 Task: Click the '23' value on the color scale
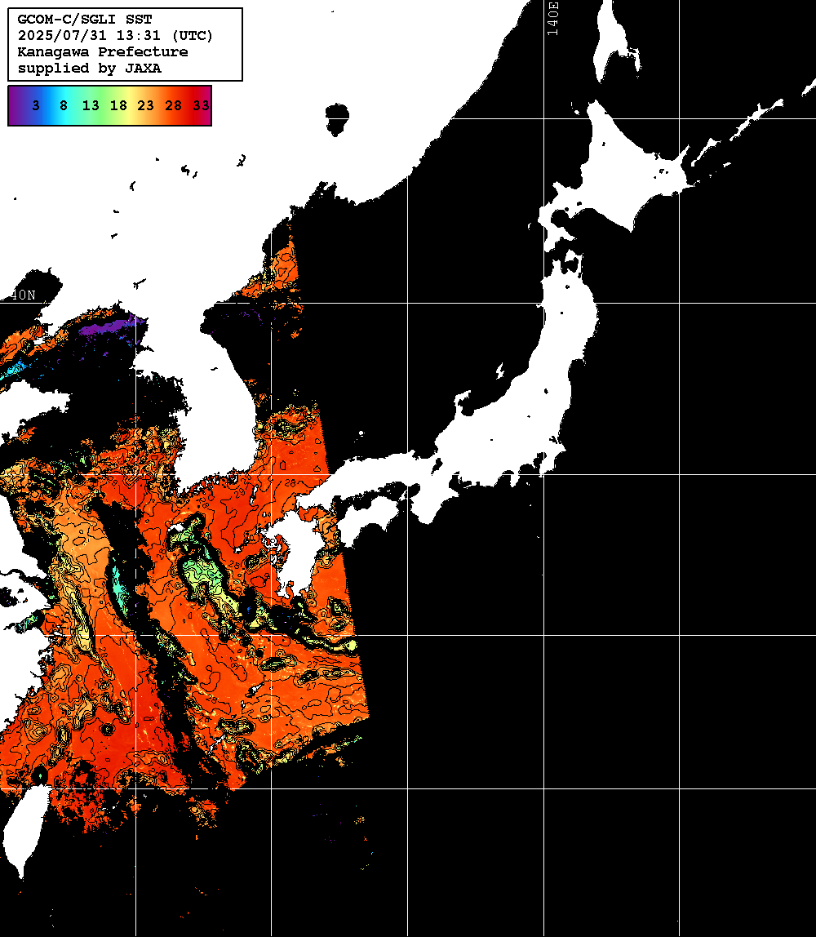[146, 106]
